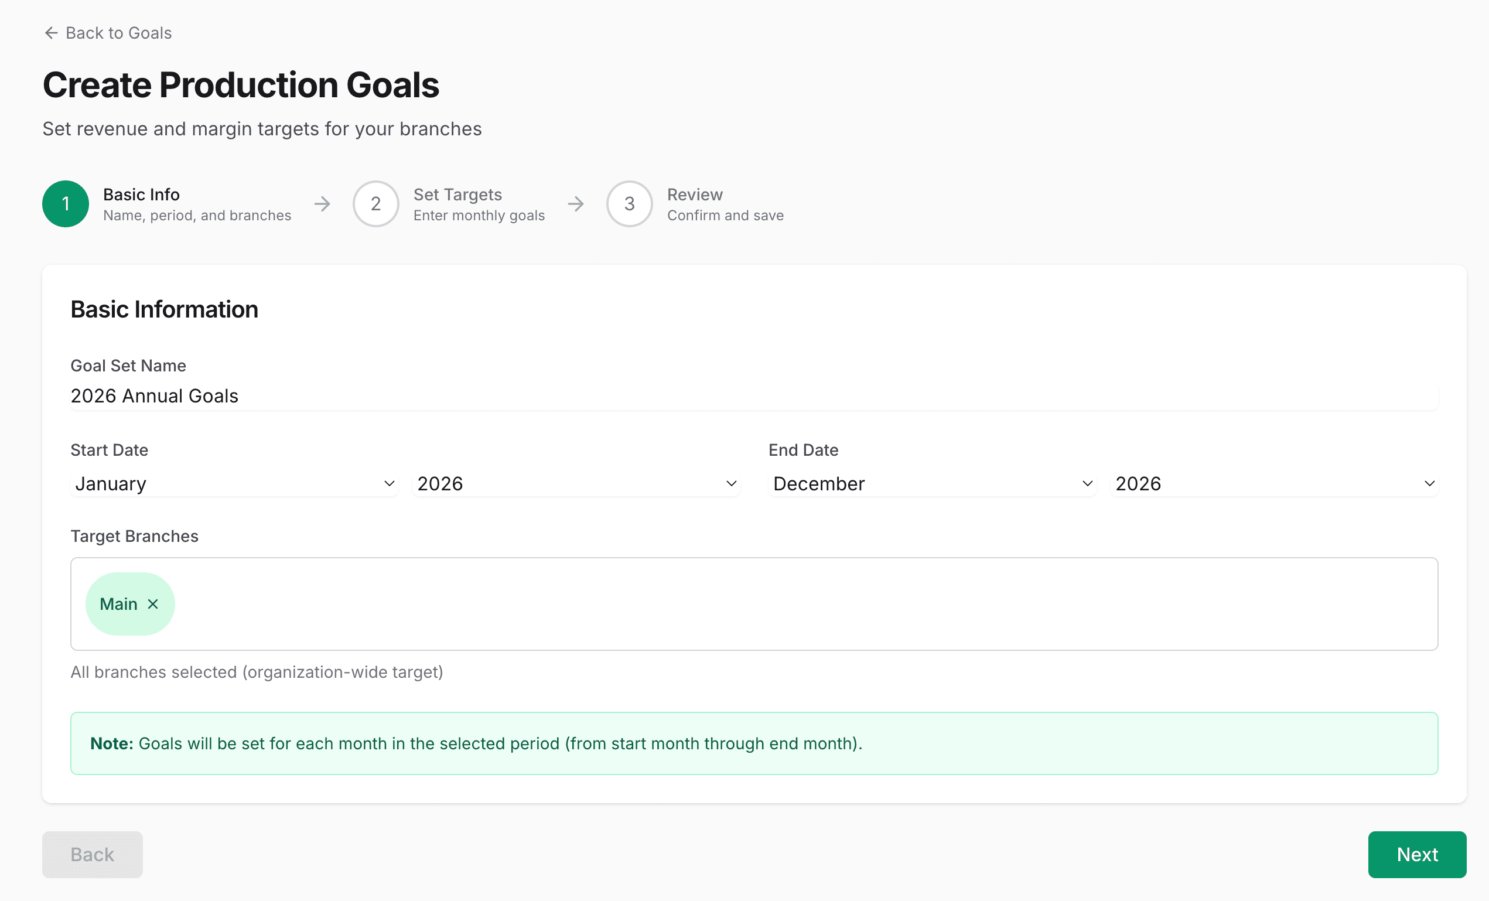Select the Basic Info step circle
Screen dimensions: 1489x901
pyautogui.click(x=65, y=204)
